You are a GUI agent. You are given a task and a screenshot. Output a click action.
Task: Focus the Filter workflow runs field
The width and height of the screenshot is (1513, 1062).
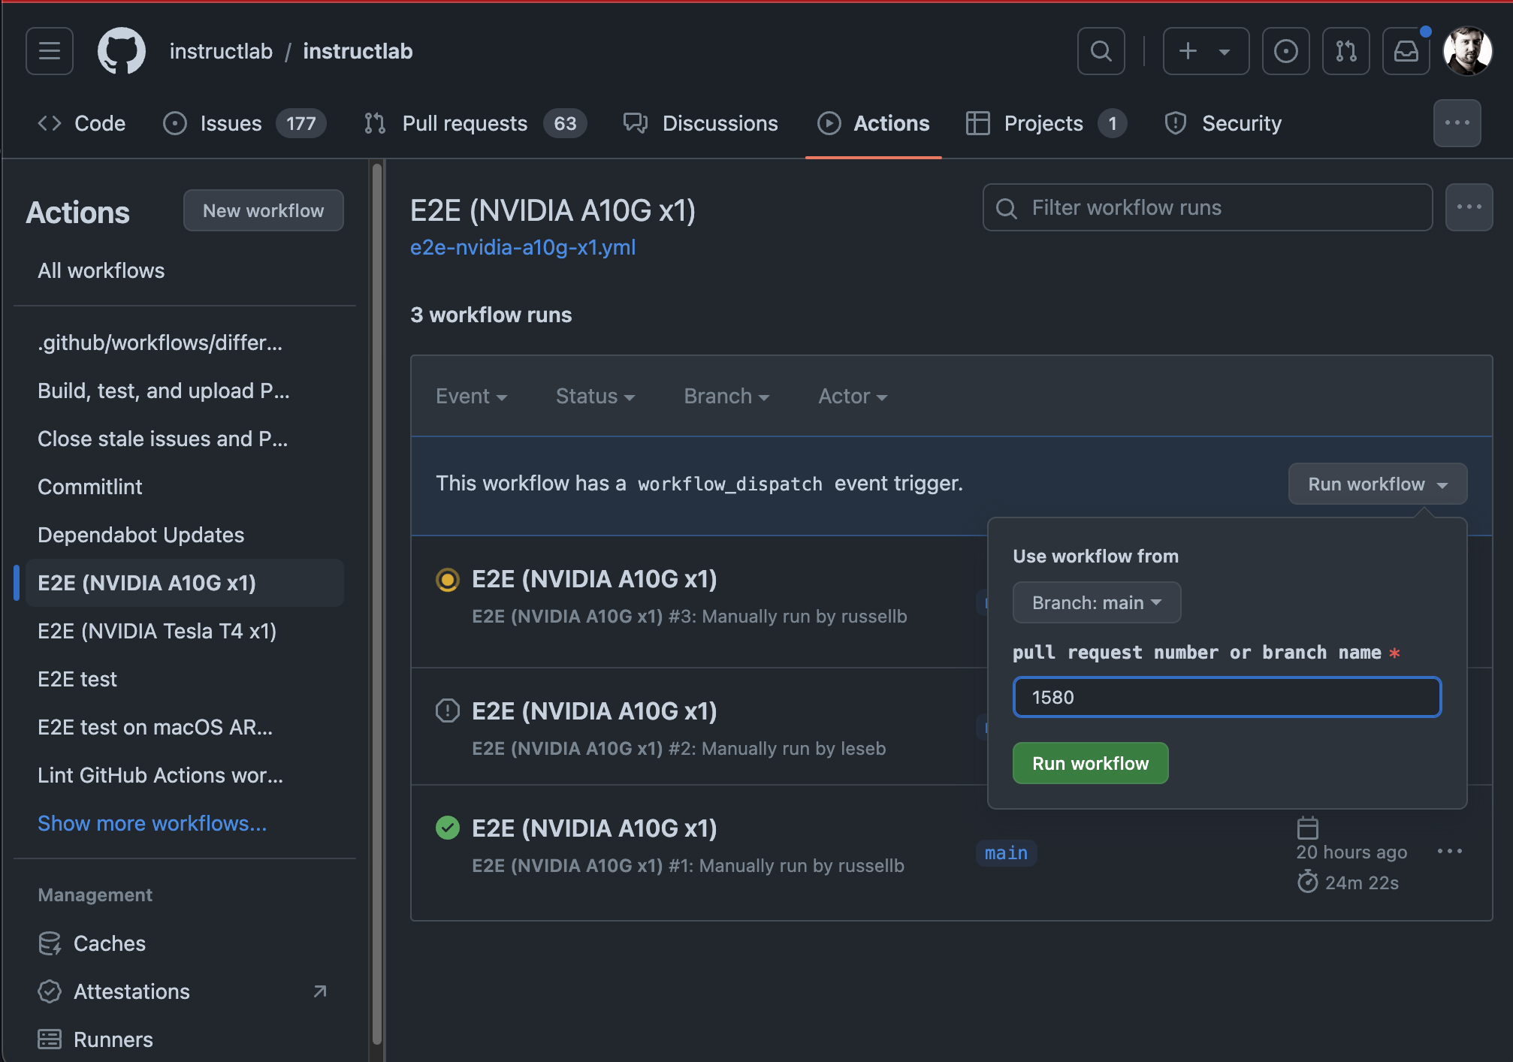[x=1208, y=207]
